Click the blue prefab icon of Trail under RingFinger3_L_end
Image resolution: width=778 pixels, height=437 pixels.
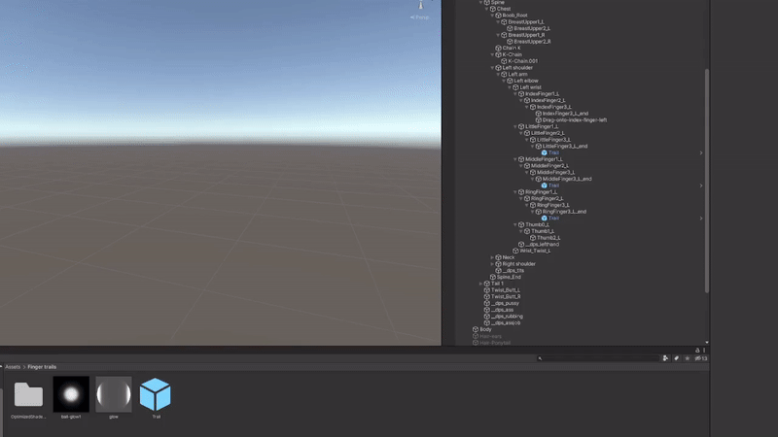pyautogui.click(x=545, y=218)
